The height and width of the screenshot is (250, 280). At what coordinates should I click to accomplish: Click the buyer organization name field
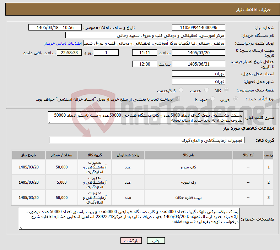tap(145, 35)
